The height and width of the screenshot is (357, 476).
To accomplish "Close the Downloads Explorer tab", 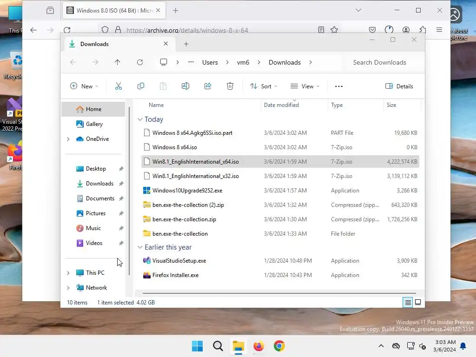I will pyautogui.click(x=166, y=44).
